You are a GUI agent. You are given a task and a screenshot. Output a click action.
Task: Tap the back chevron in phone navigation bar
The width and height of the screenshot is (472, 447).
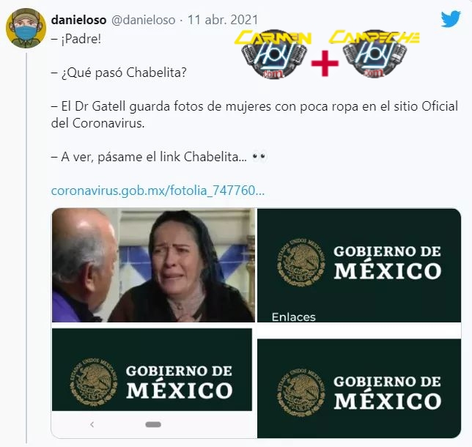92,424
